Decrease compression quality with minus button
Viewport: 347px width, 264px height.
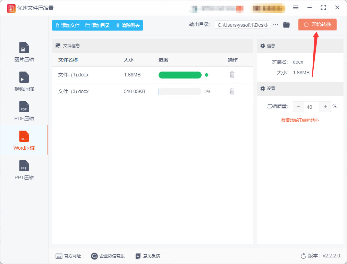[x=298, y=107]
